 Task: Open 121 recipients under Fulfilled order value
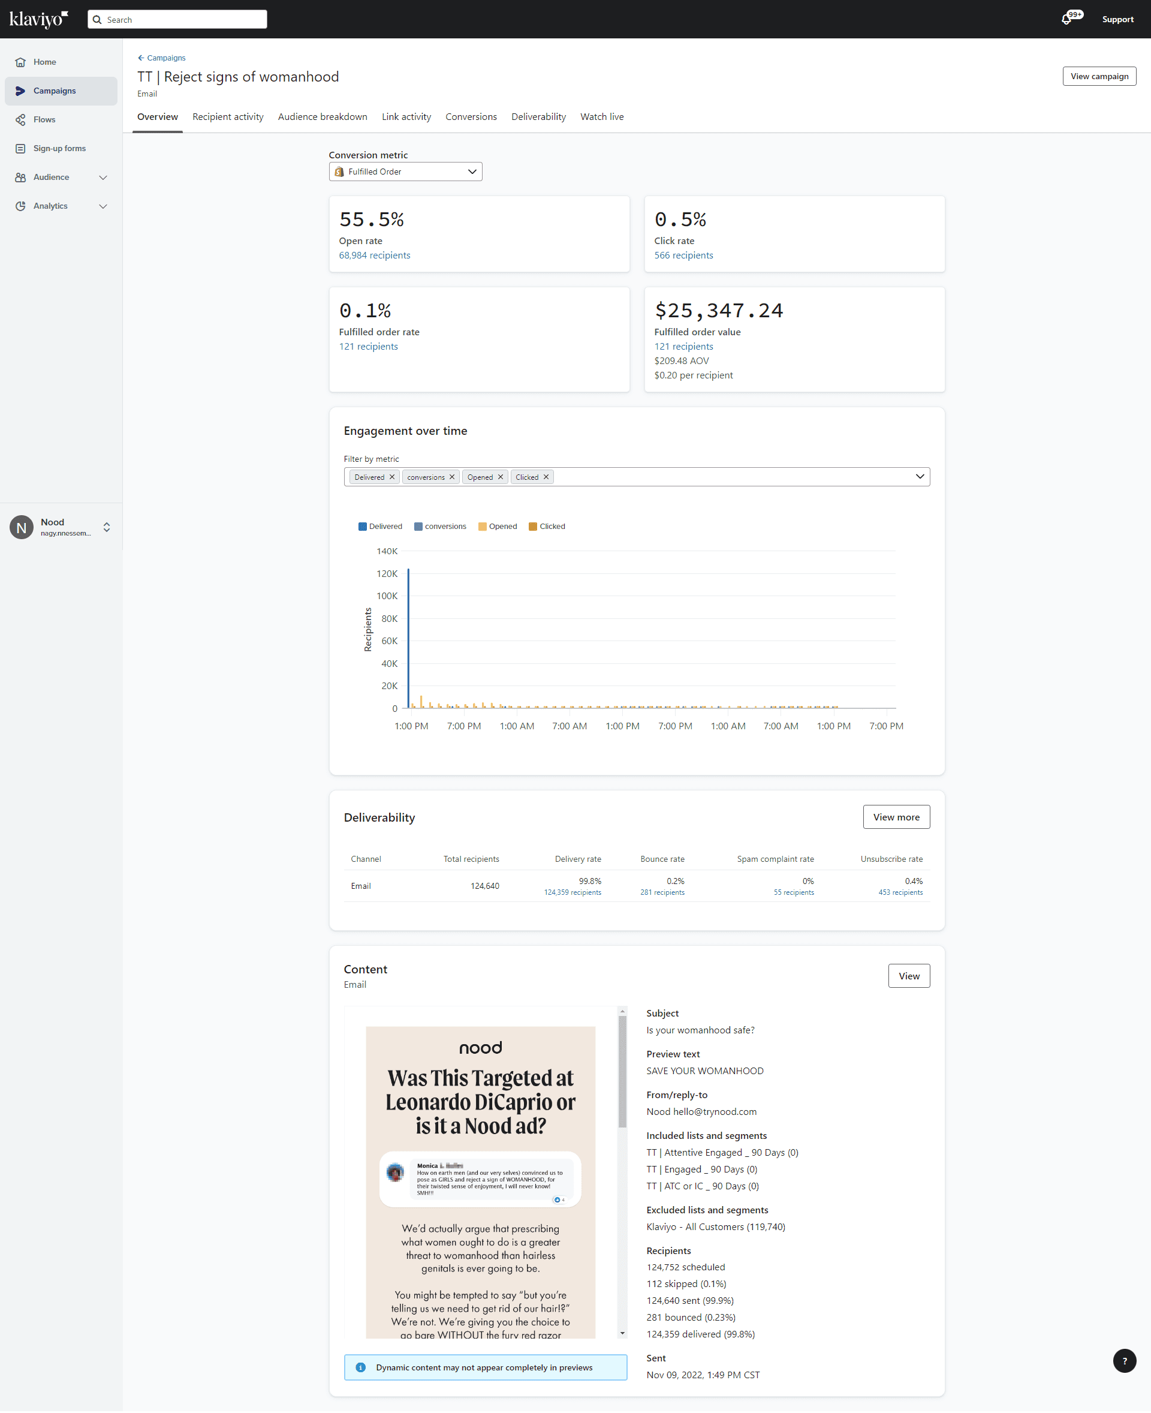683,346
